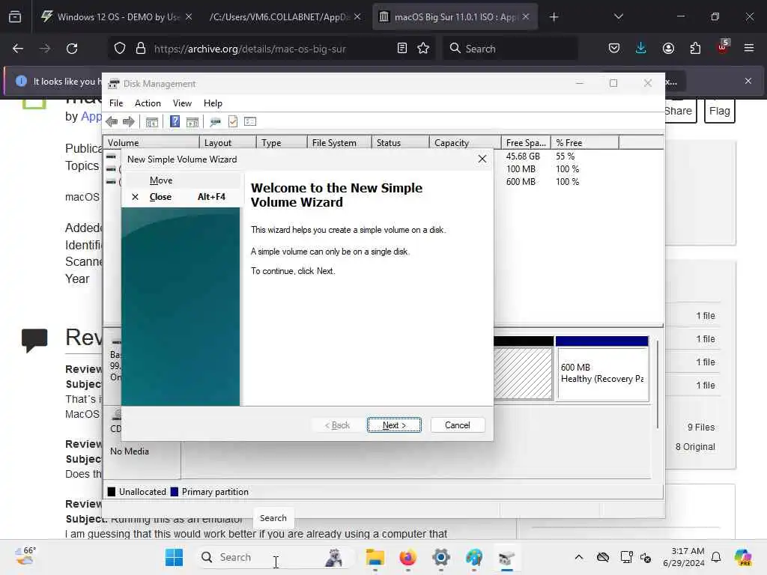Sort by the Volume column header
Screen dimensions: 767x575
(151, 142)
